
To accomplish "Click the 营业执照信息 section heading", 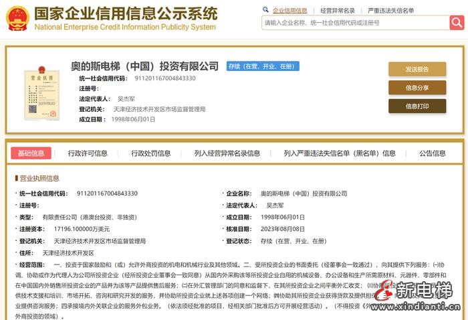I will [x=39, y=178].
